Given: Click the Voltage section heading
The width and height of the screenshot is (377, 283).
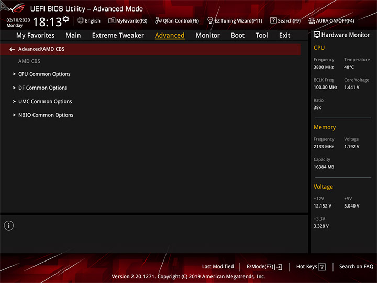Looking at the screenshot, I should [x=323, y=187].
